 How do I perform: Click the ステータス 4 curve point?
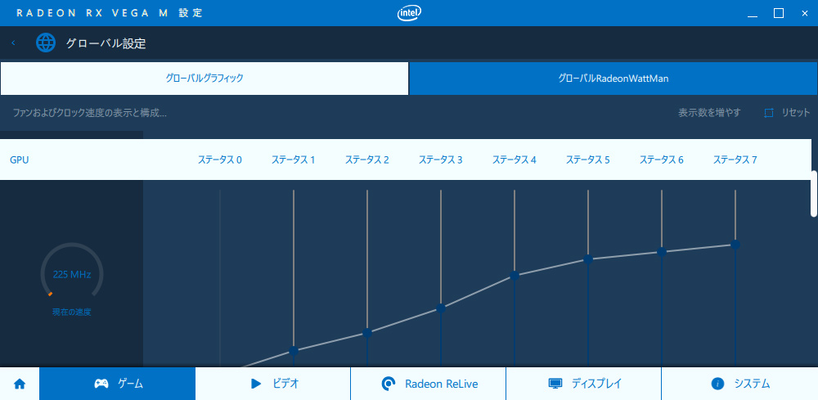(x=515, y=276)
